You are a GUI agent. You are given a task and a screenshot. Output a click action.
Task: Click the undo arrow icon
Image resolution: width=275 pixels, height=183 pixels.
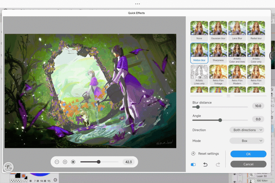(205, 164)
